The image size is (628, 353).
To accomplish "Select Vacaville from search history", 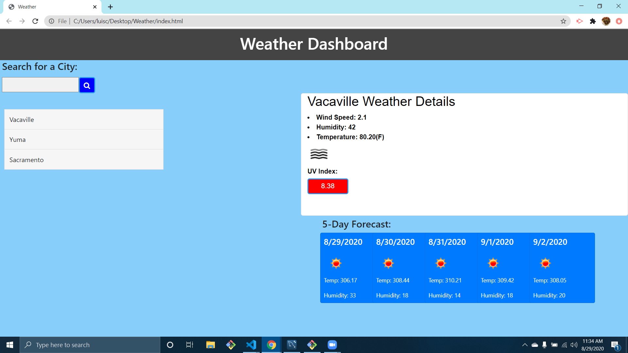I will point(84,120).
